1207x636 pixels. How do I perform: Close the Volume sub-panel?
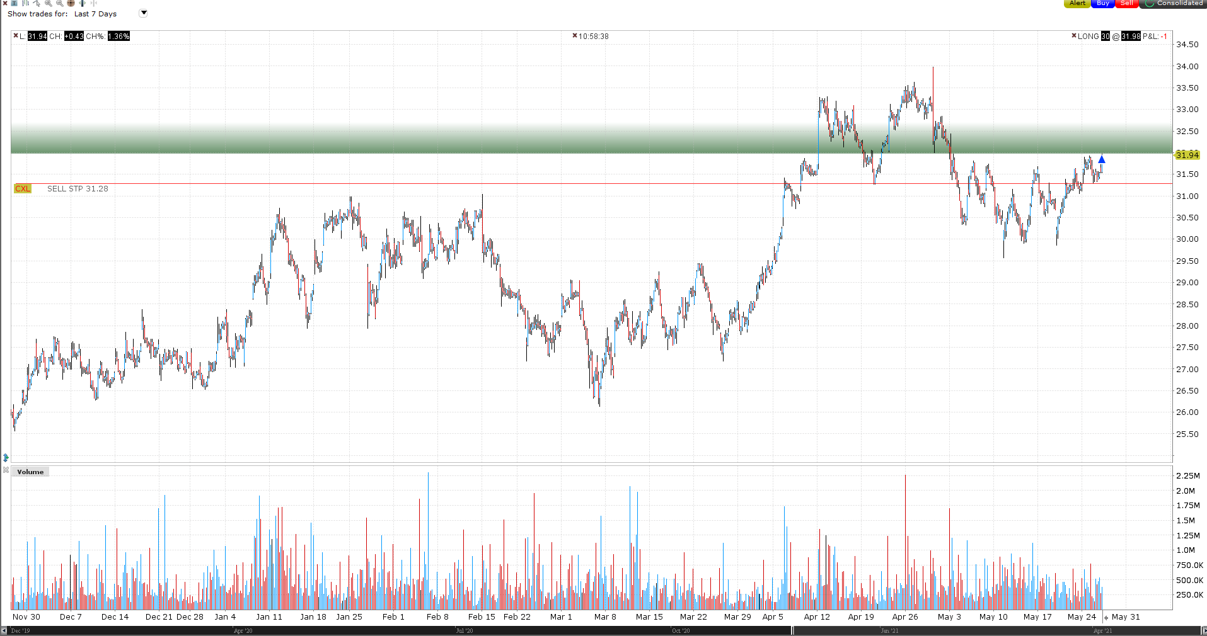(x=6, y=470)
